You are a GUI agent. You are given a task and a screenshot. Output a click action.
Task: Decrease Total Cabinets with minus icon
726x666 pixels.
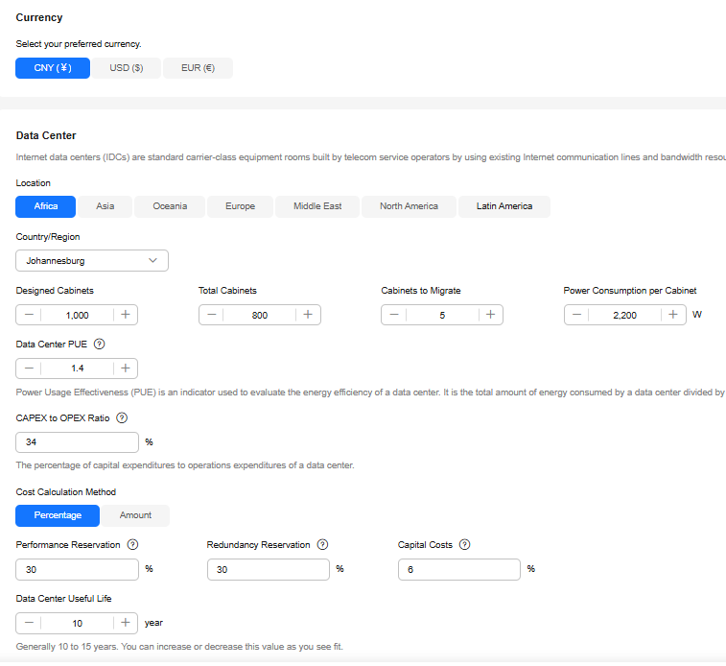pos(212,315)
